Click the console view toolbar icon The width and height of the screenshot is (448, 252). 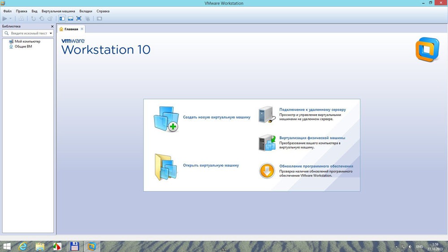[99, 18]
